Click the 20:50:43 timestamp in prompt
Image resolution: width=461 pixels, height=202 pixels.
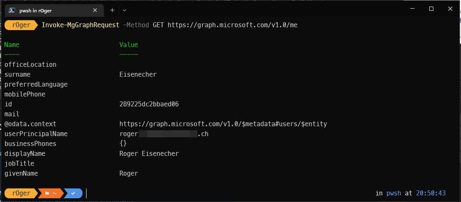click(431, 193)
